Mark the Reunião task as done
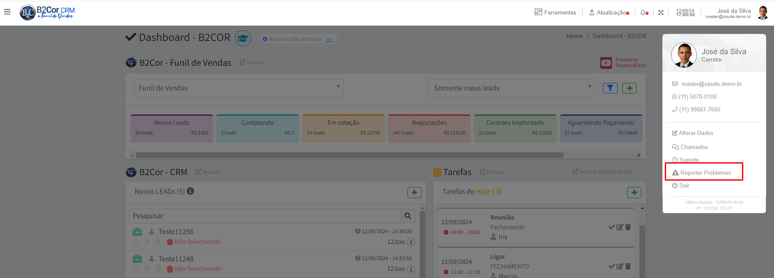The image size is (774, 278). tap(611, 227)
